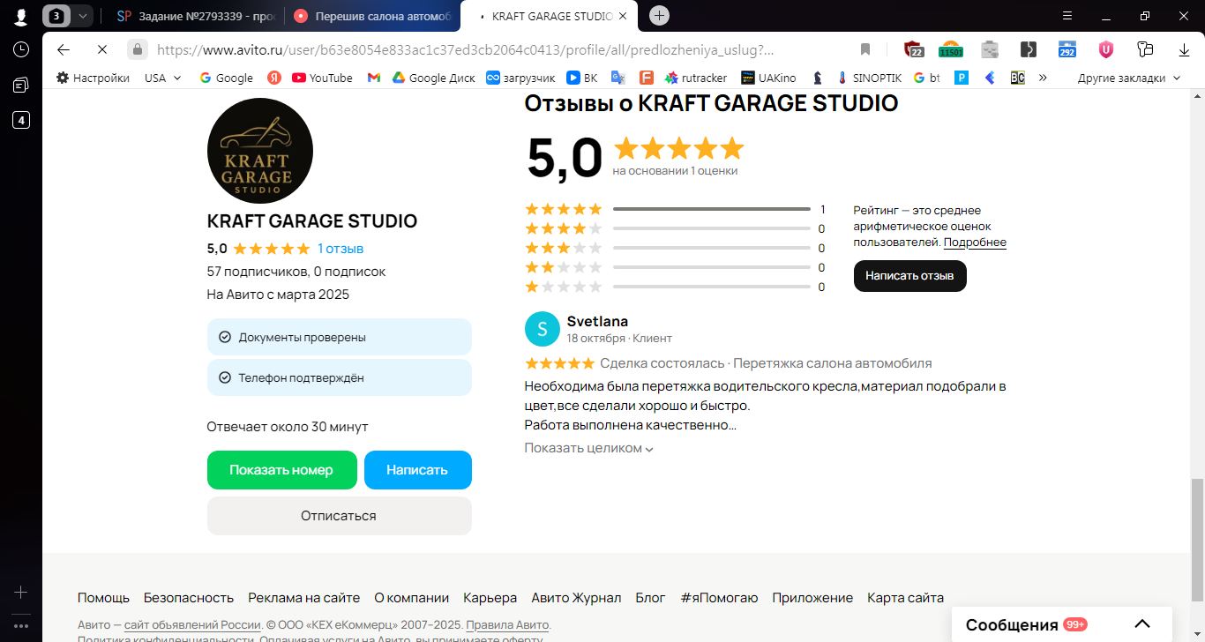Screen dimensions: 1205x642
Task: Expand the Другие закладки folder
Action: pyautogui.click(x=1129, y=78)
